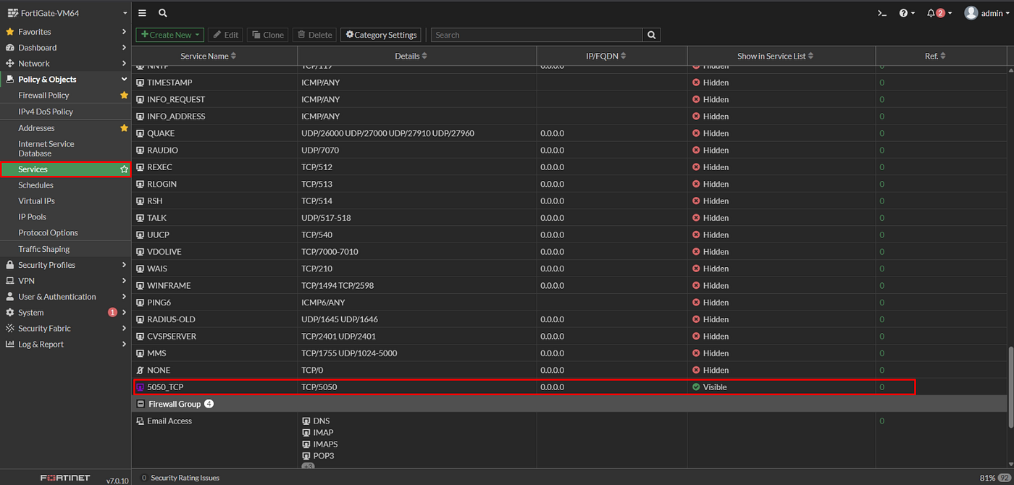
Task: Sort by Service Name column
Action: click(x=208, y=56)
